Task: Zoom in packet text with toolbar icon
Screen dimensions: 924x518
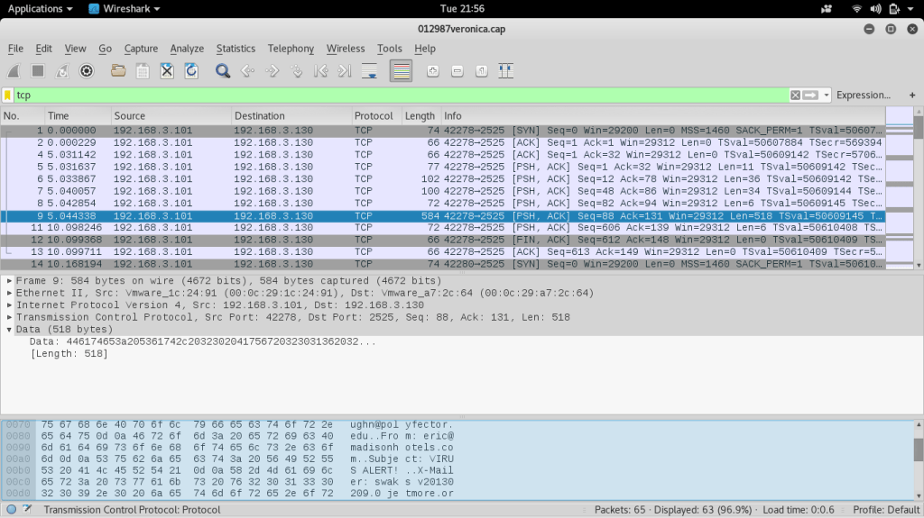Action: click(433, 71)
